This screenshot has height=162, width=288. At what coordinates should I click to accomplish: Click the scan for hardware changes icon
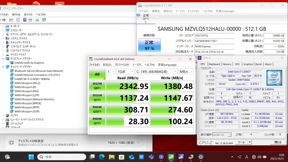click(44, 20)
